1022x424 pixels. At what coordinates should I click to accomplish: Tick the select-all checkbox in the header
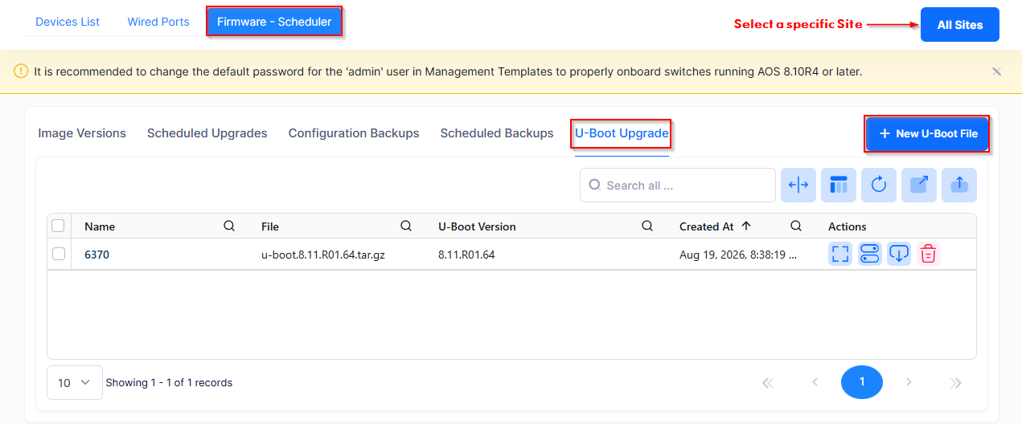click(59, 226)
